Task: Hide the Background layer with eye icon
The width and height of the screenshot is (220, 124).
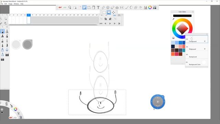Action: coord(187,54)
